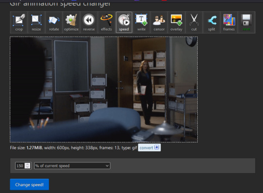This screenshot has width=263, height=193.
Task: Click the 'File size: 1.27MiB' info text
Action: coord(26,148)
